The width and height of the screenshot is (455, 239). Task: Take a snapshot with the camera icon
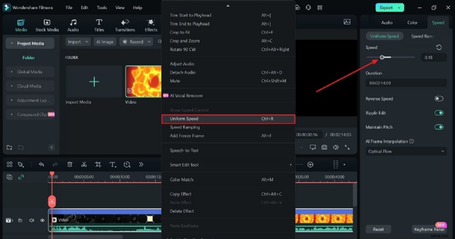pyautogui.click(x=324, y=147)
